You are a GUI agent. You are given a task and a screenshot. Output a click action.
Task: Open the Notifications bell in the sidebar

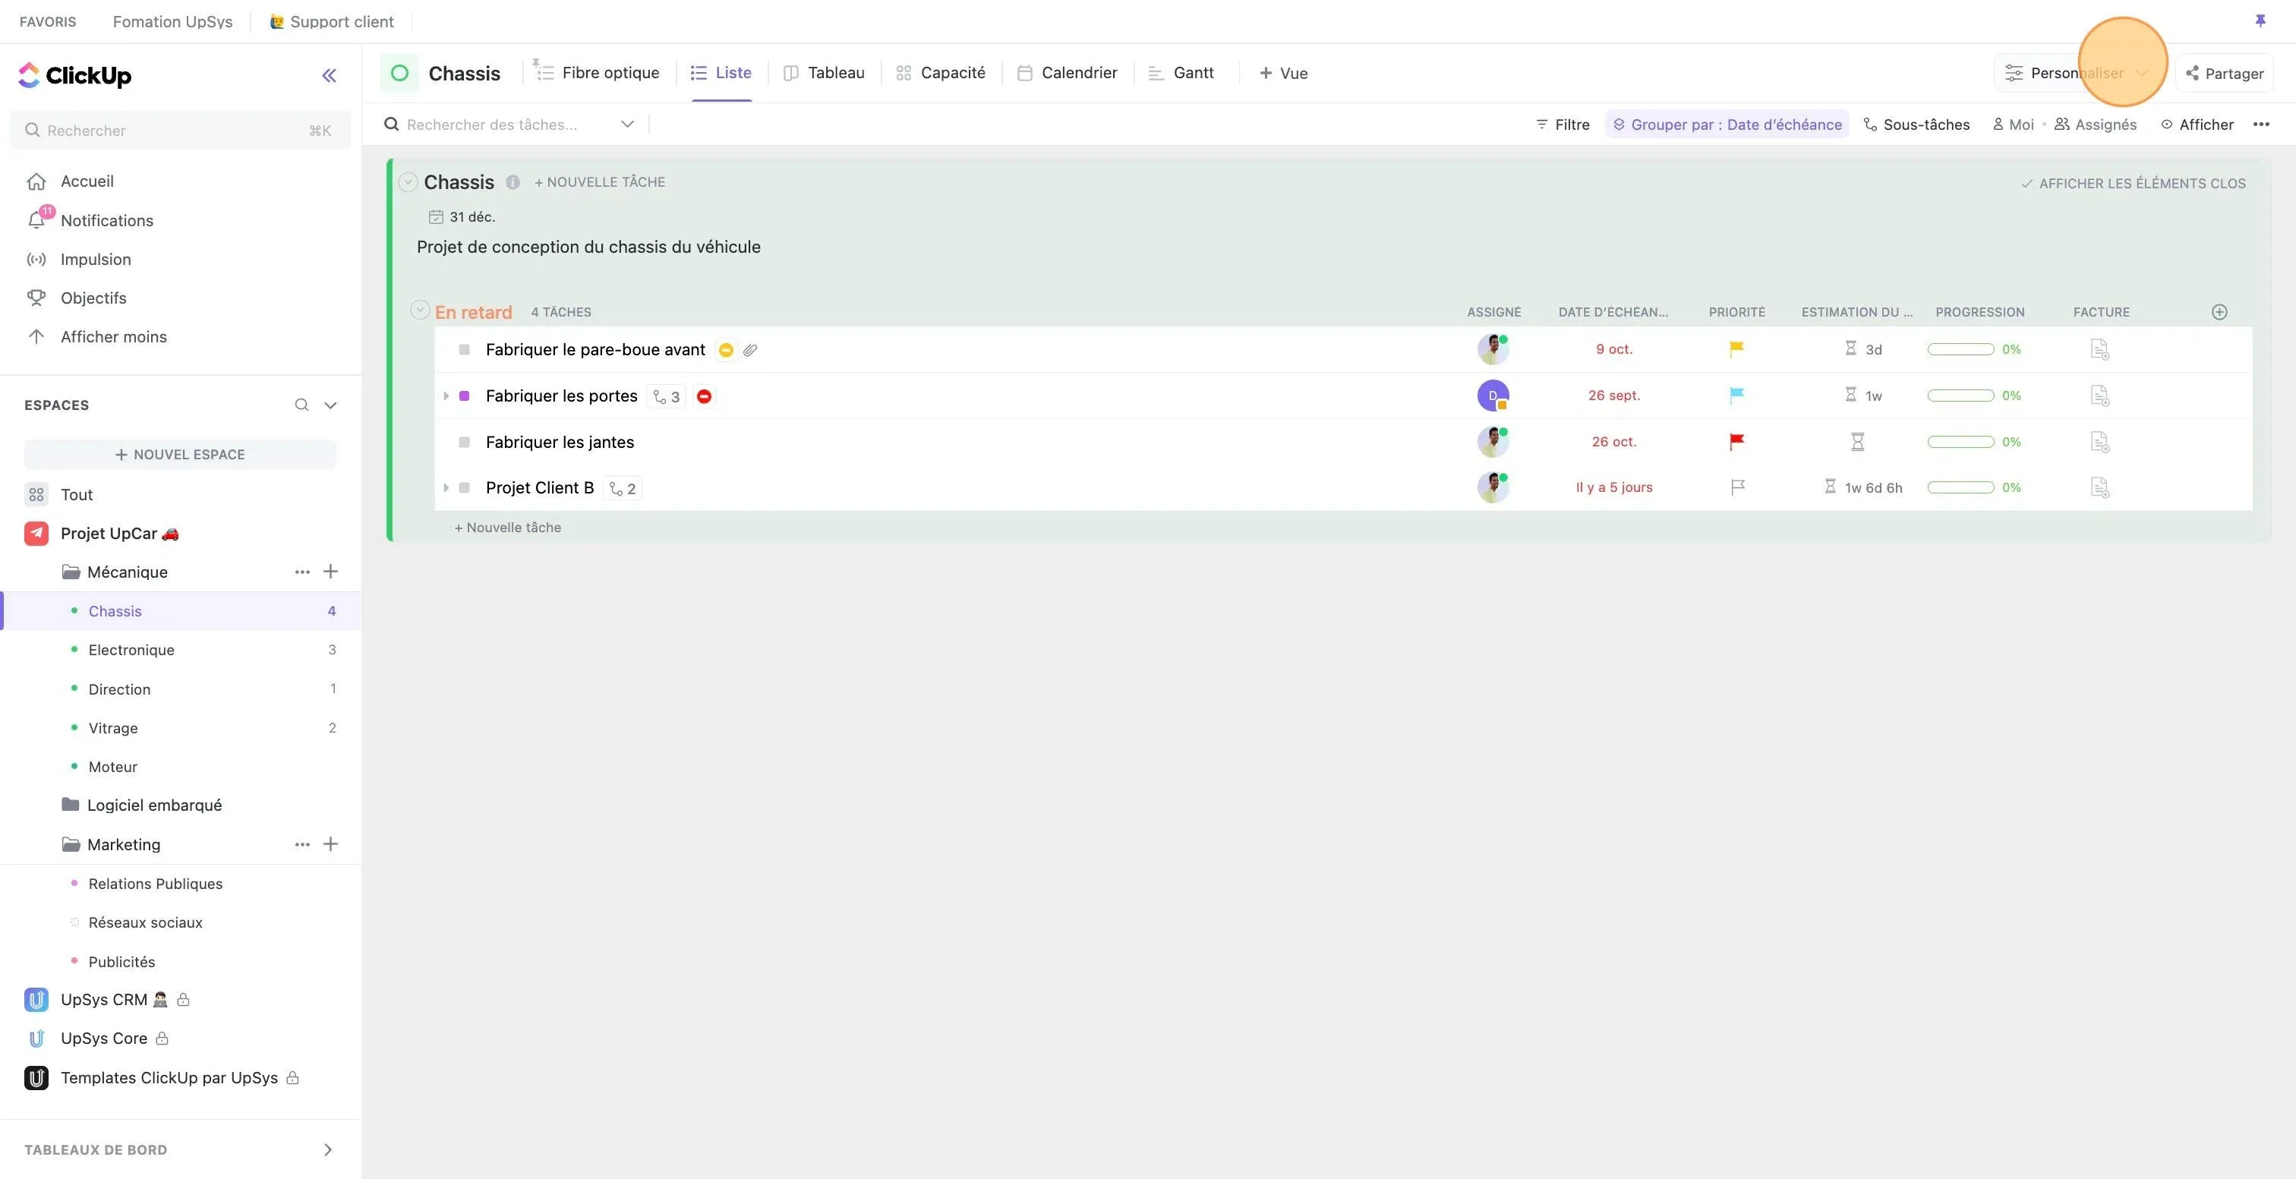[x=36, y=220]
